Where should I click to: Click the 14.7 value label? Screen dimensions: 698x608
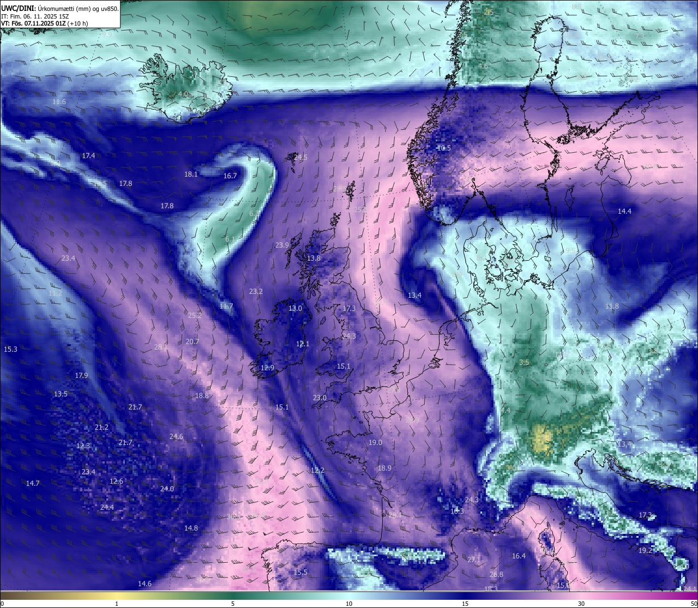coord(33,484)
